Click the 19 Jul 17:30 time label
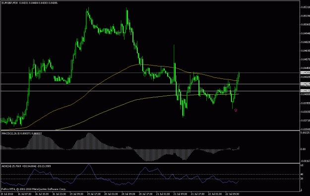This screenshot has width=310, height=196. pos(94,194)
